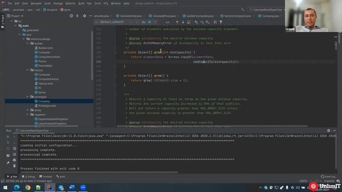Collapse the prototype package node

pyautogui.click(x=27, y=97)
